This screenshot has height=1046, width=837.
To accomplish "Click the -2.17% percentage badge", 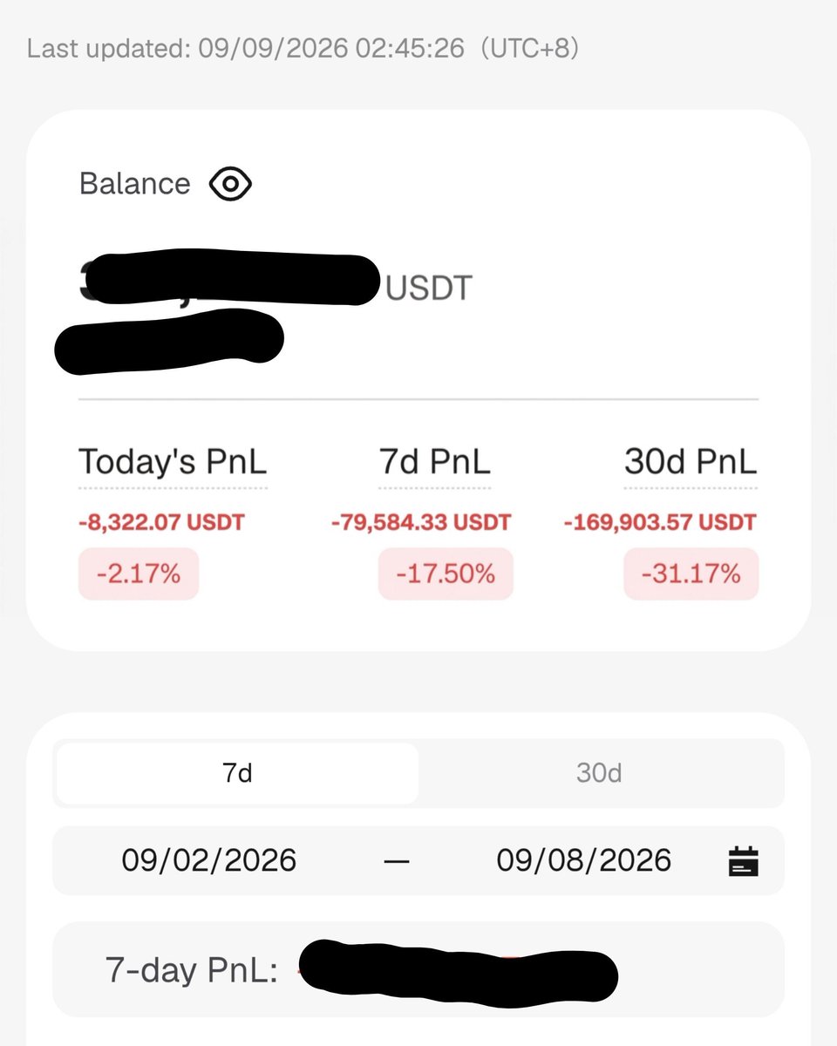I will pyautogui.click(x=139, y=574).
